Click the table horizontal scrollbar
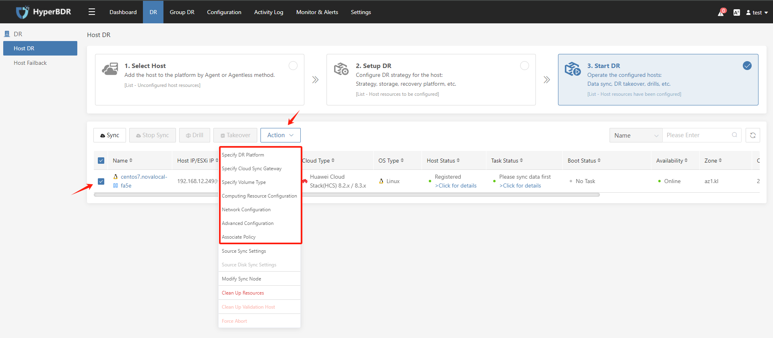 (347, 195)
